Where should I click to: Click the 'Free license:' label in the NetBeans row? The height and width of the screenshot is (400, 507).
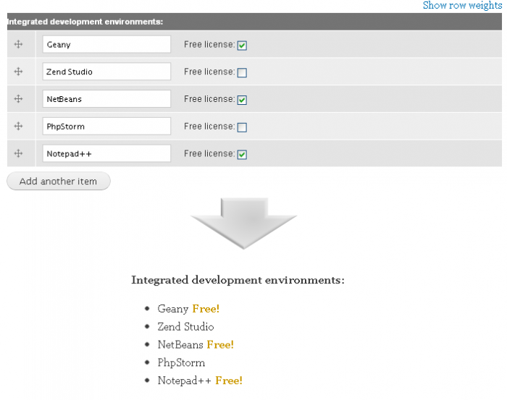[209, 99]
